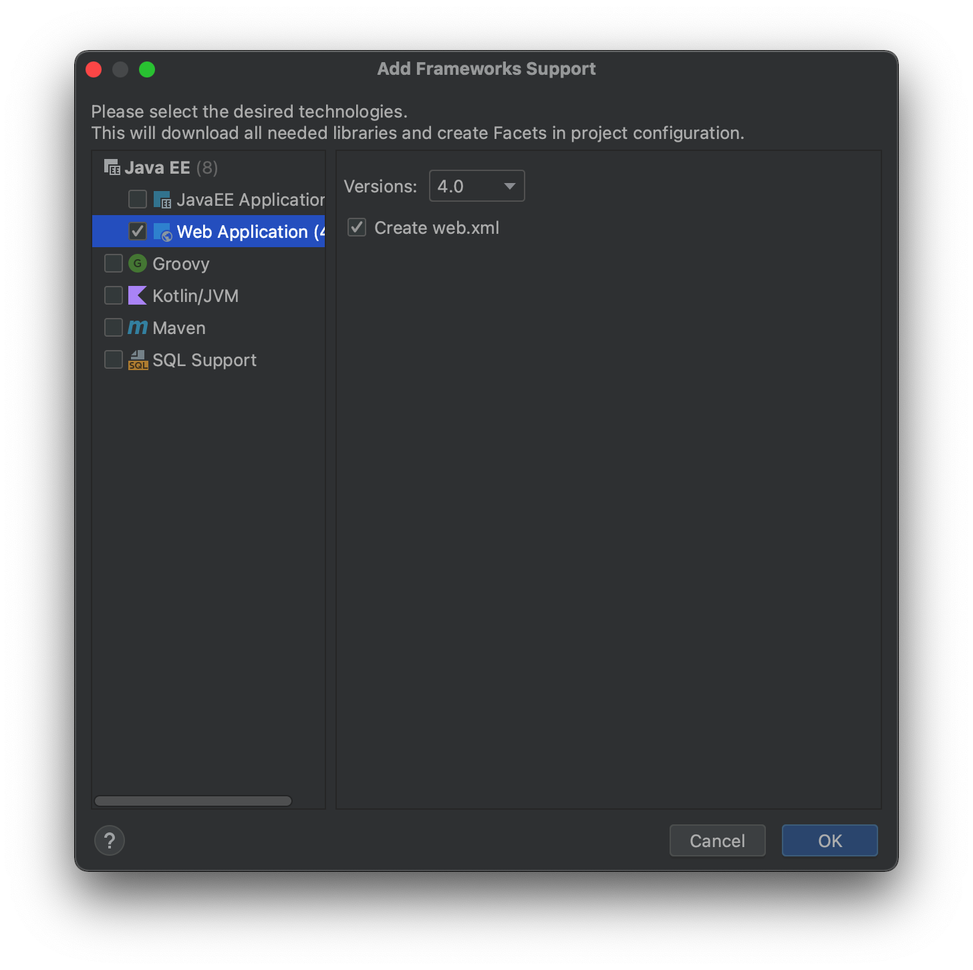Select the Web Application row label
Image resolution: width=973 pixels, height=970 pixels.
251,232
